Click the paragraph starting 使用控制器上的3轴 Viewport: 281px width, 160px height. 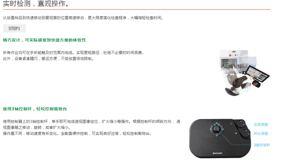pos(91,125)
